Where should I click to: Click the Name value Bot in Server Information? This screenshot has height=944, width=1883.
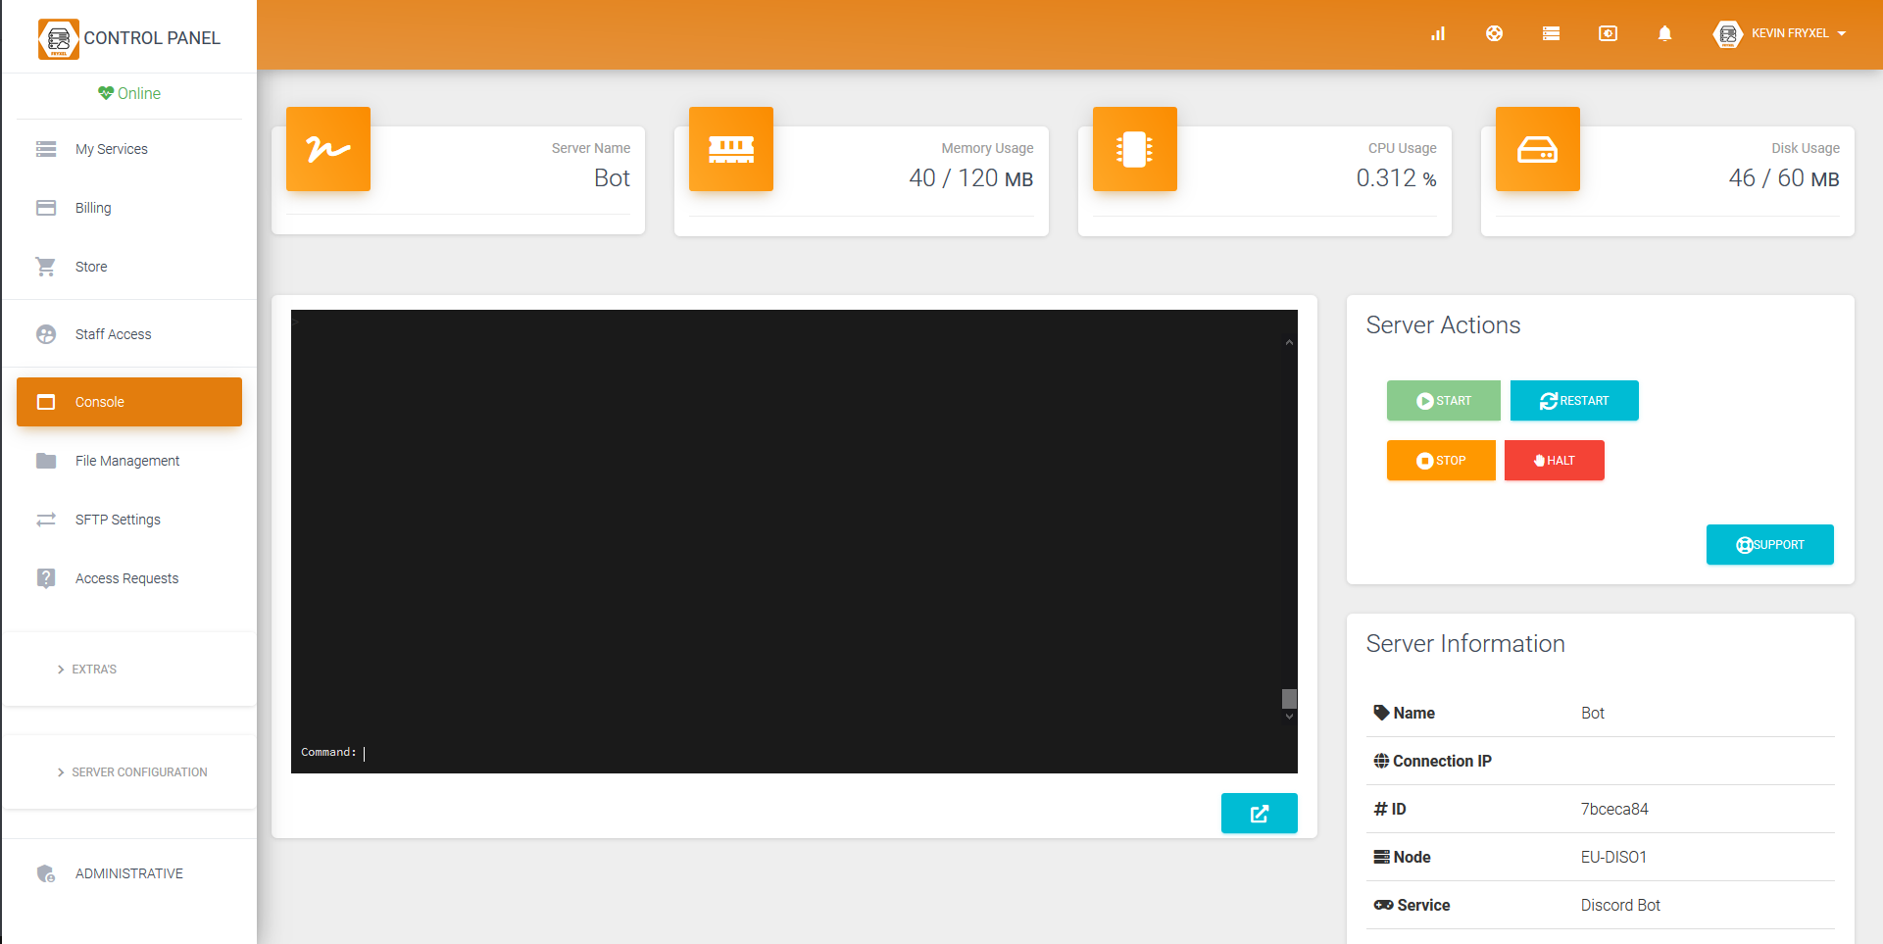(x=1593, y=713)
